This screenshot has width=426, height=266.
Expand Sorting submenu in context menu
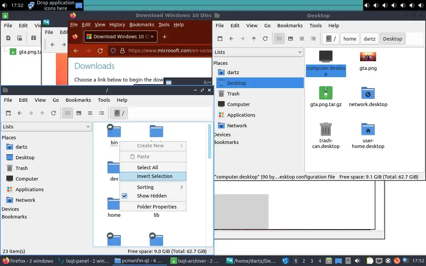[153, 187]
